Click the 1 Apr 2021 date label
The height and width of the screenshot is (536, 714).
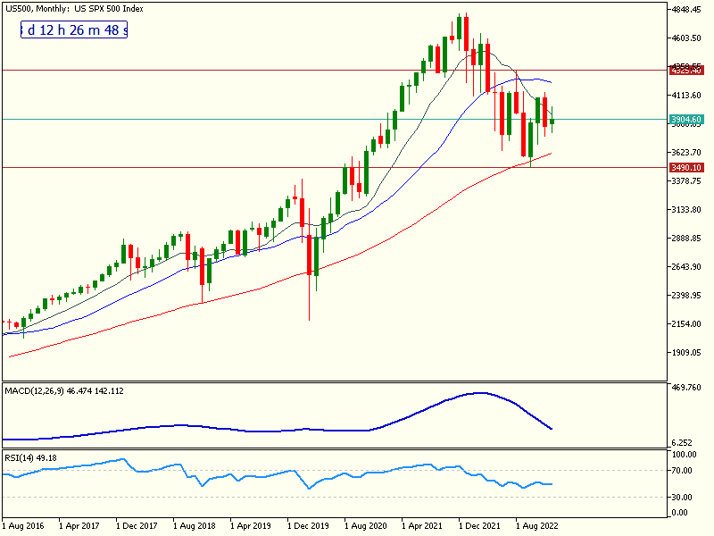tap(427, 527)
